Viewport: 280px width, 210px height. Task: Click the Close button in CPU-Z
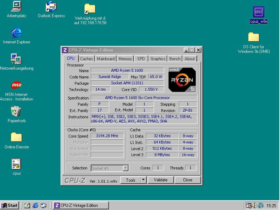(188, 180)
